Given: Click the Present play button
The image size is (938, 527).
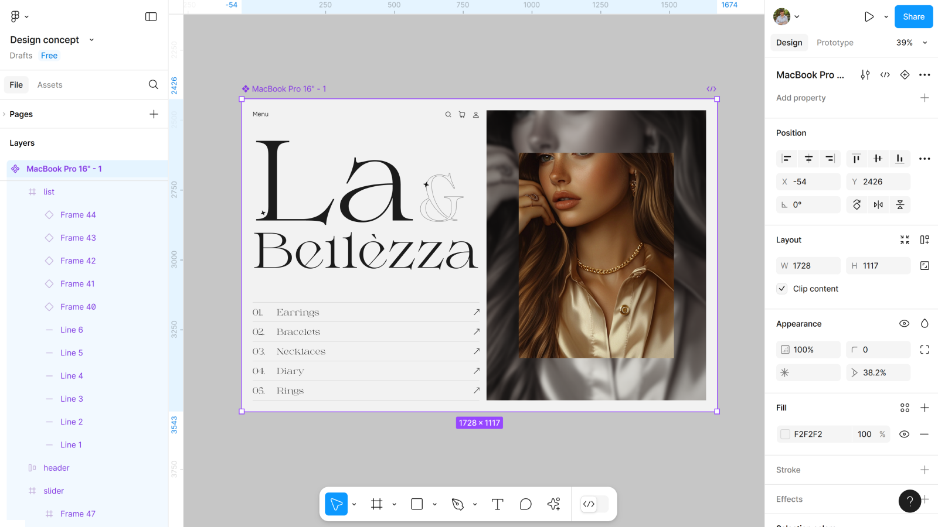Looking at the screenshot, I should pyautogui.click(x=869, y=17).
